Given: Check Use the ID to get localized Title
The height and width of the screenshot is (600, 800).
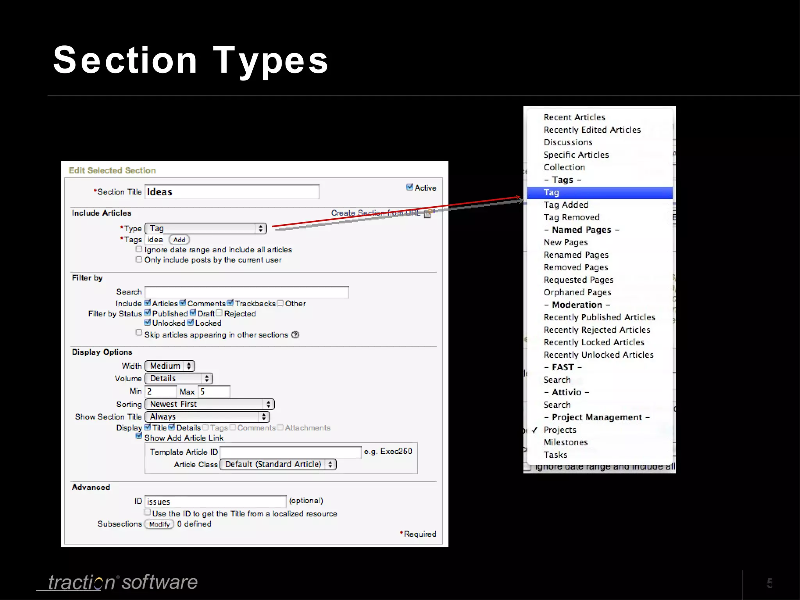Looking at the screenshot, I should 147,512.
